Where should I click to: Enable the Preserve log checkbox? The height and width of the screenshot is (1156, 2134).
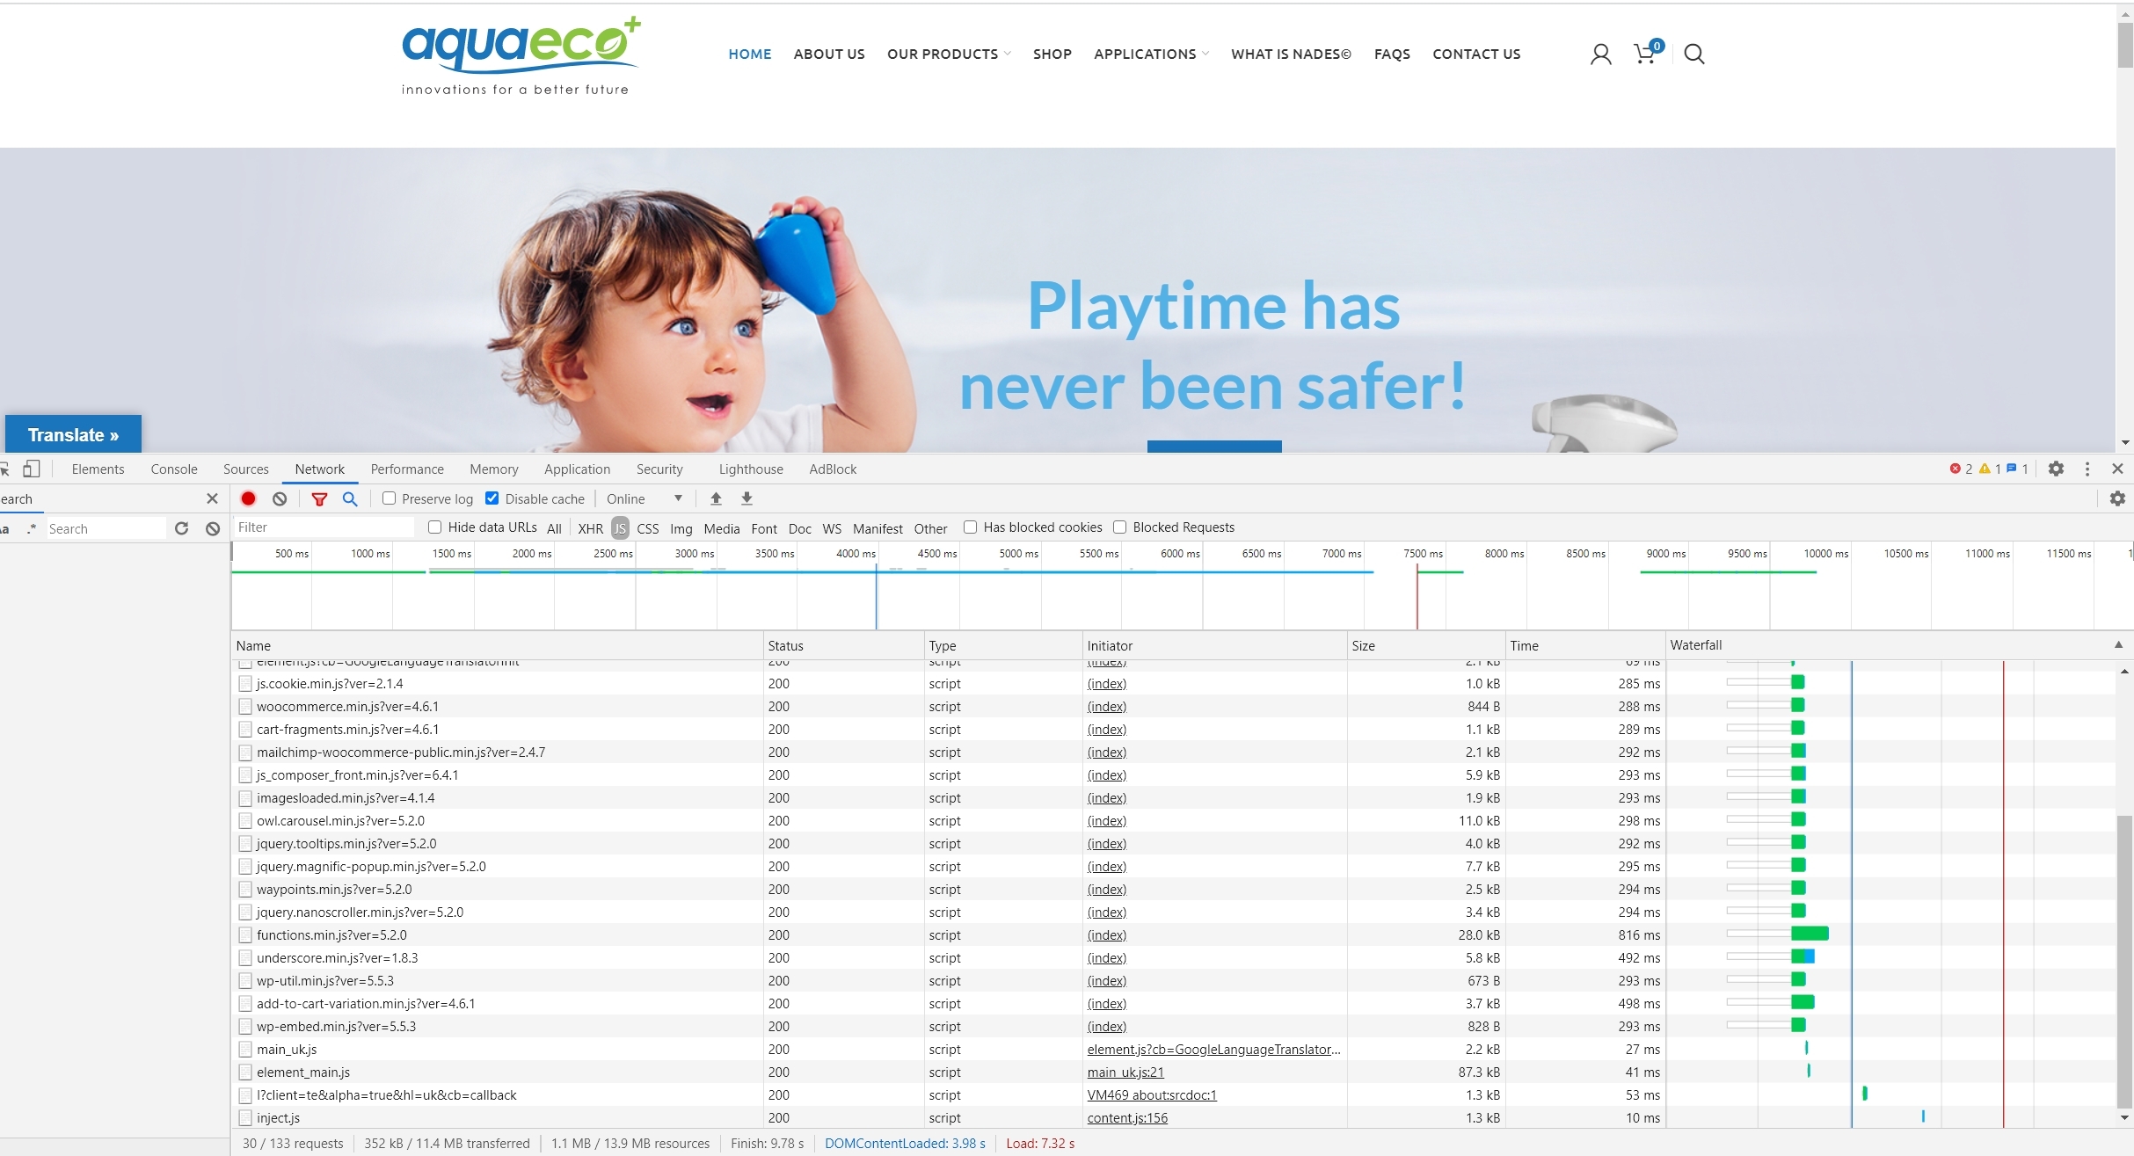[x=389, y=498]
